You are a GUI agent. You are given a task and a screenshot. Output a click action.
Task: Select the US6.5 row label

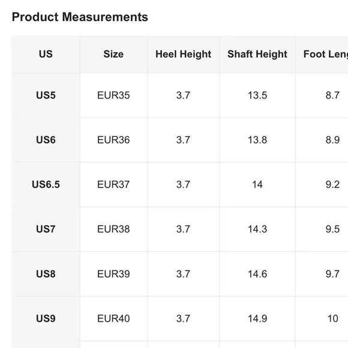[x=46, y=185]
